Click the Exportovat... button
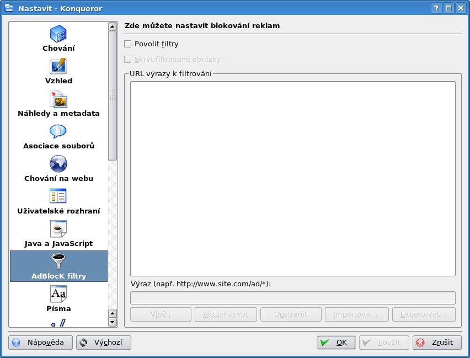Image resolution: width=470 pixels, height=358 pixels. coord(424,314)
